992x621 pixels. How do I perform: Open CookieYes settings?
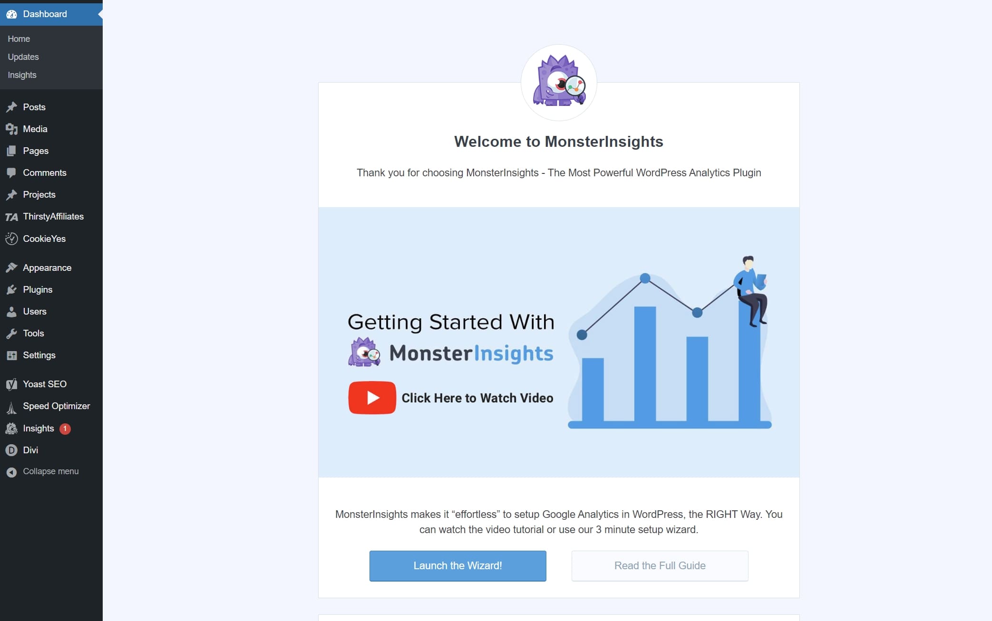pyautogui.click(x=44, y=238)
